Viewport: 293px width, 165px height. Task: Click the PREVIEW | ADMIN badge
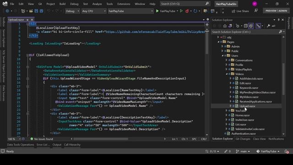tap(276, 11)
